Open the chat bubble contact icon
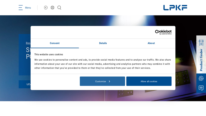This screenshot has height=116, width=206. coord(201,88)
